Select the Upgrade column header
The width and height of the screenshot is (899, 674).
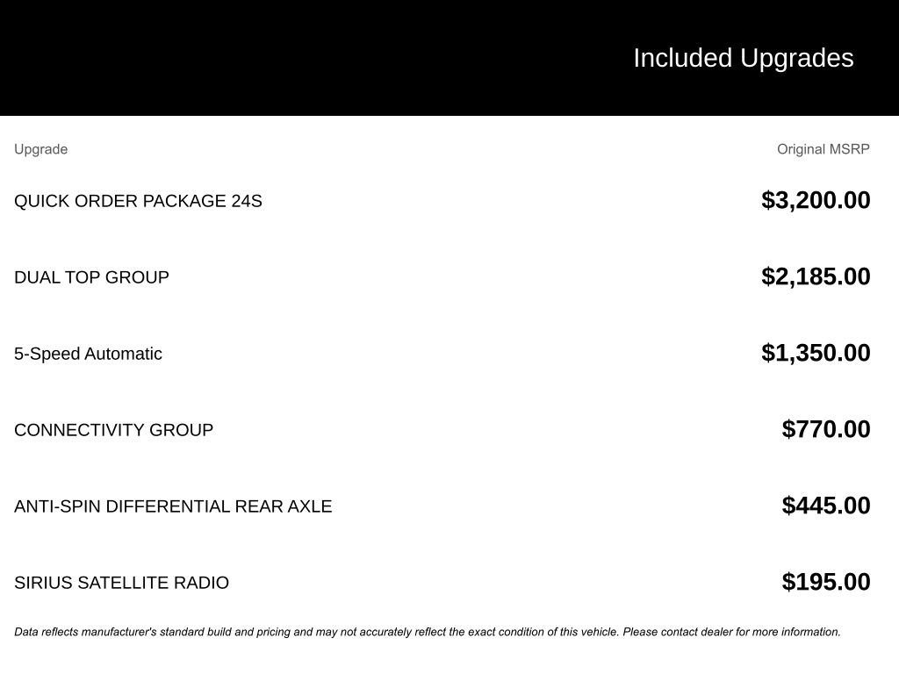coord(40,149)
